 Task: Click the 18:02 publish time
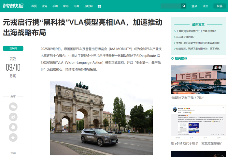click(x=13, y=76)
